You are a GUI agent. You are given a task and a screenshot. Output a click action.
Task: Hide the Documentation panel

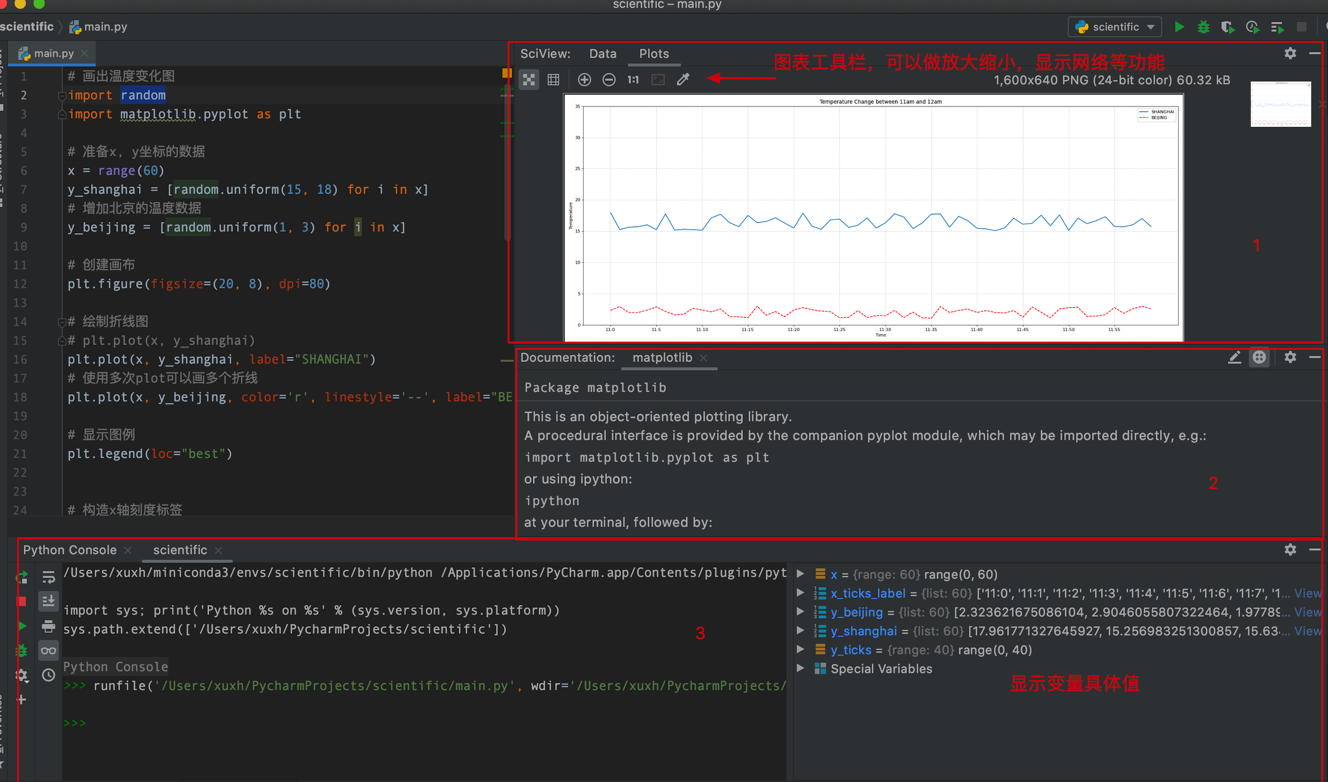point(1315,357)
